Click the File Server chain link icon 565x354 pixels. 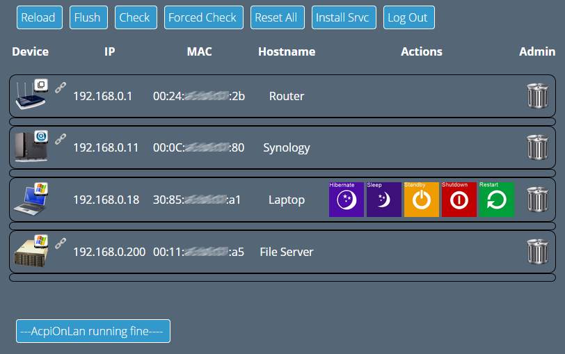61,243
